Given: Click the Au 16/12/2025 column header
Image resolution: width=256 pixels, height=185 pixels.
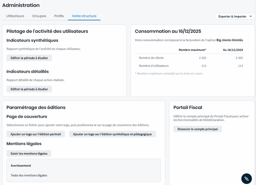Looking at the screenshot, I should pyautogui.click(x=233, y=50).
